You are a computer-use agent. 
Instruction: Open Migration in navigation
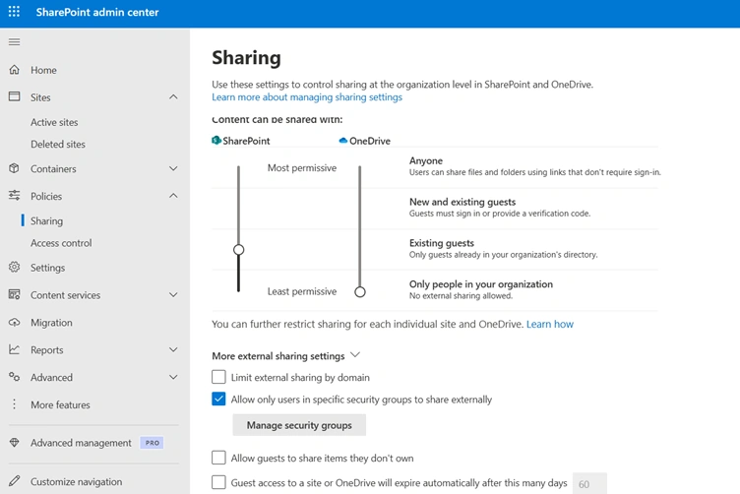coord(51,323)
